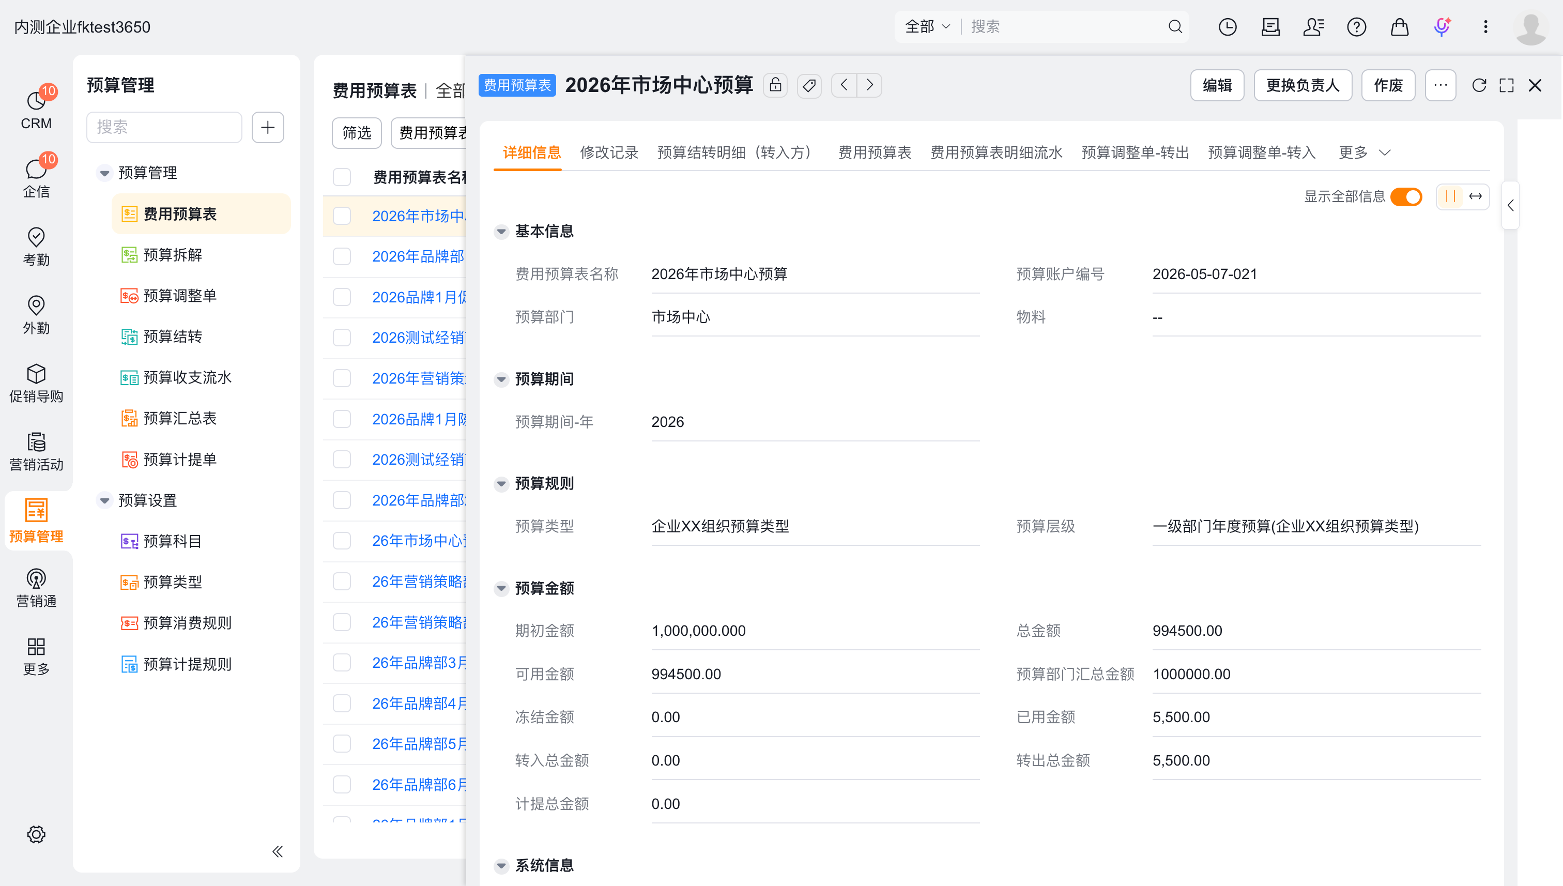Click the 筛选 filter button
The image size is (1563, 886).
pyautogui.click(x=357, y=133)
